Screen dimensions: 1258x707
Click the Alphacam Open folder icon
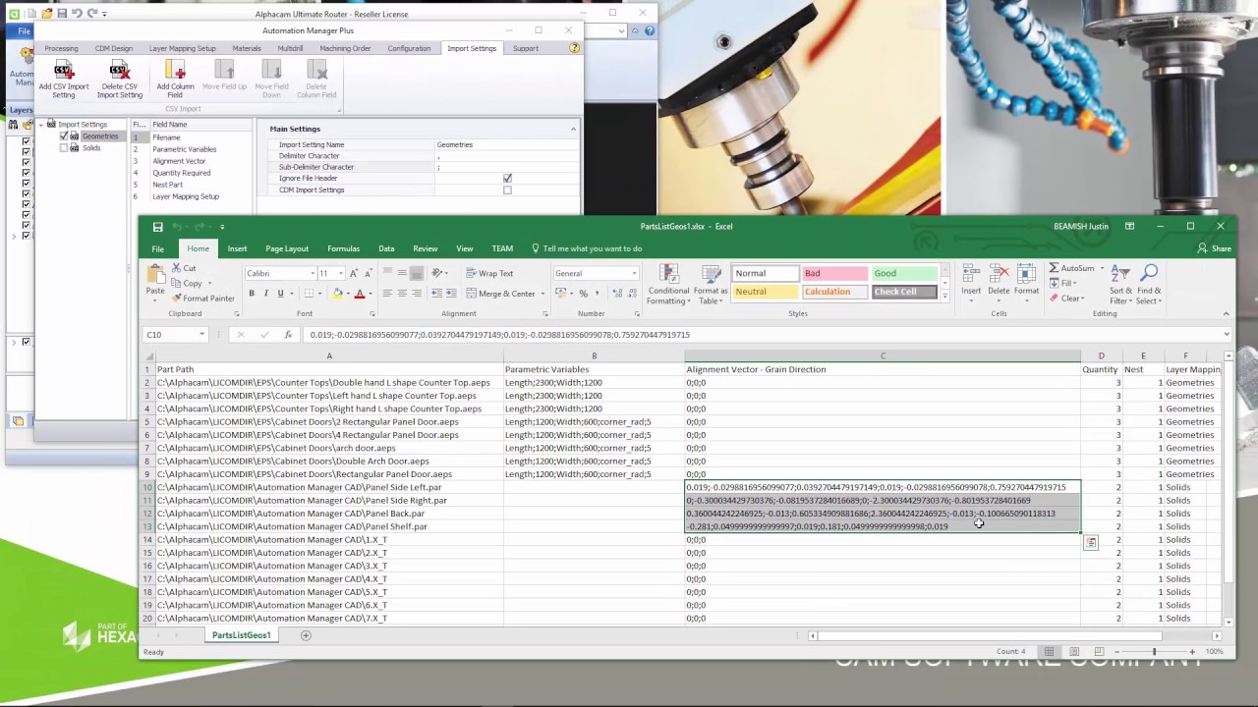[x=46, y=14]
